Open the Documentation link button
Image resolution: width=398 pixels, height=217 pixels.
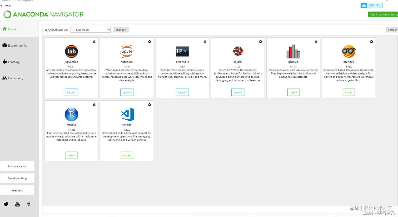[17, 166]
